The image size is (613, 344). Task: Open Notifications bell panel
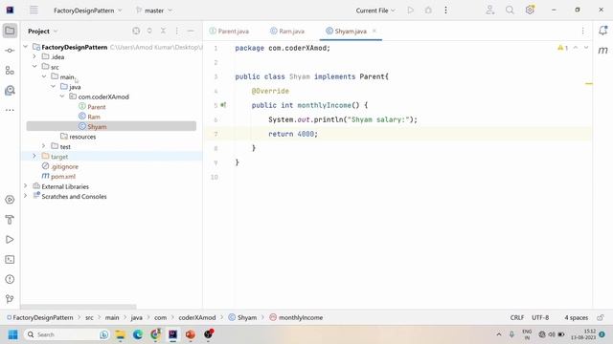[x=602, y=31]
